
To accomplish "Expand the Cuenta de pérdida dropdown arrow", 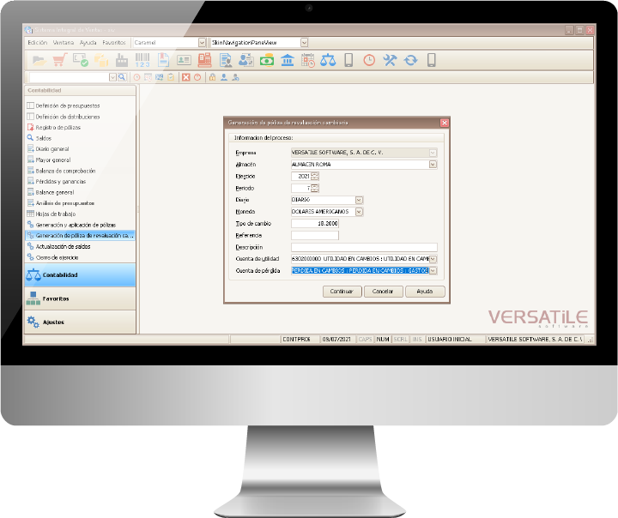I will click(433, 271).
